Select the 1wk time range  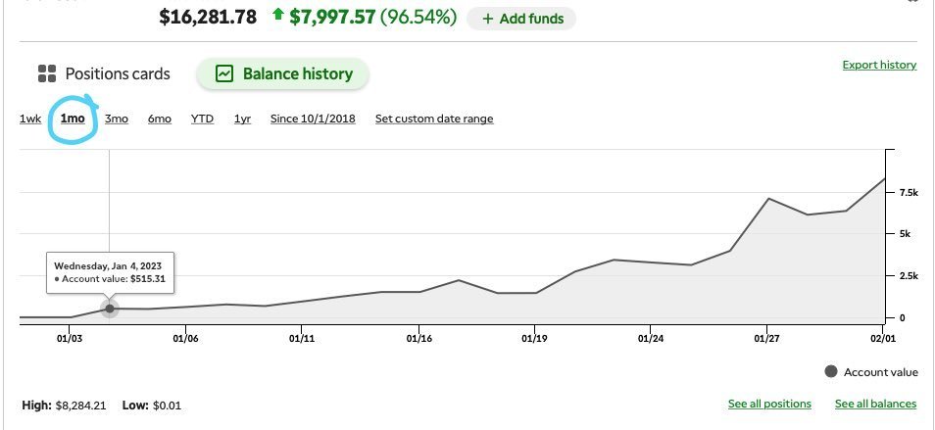30,119
